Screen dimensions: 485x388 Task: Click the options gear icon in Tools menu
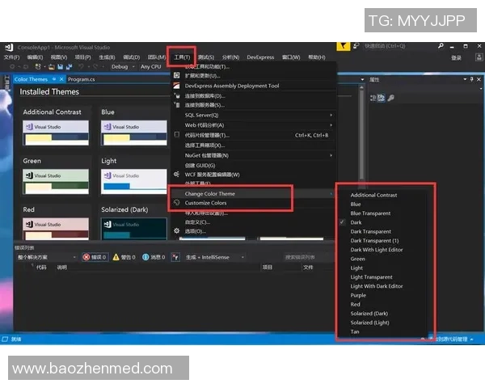pos(177,231)
